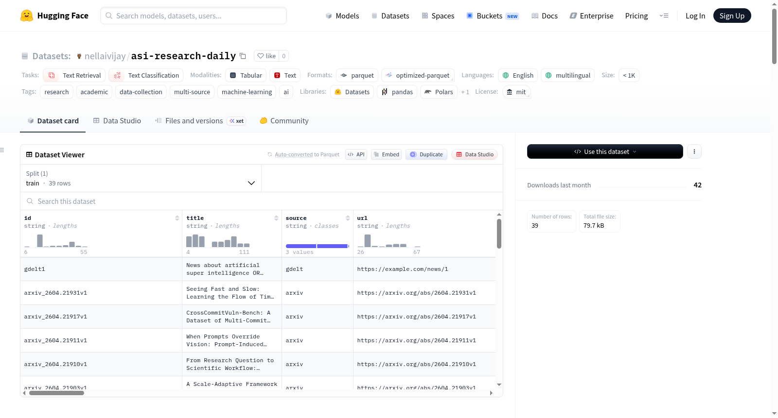778x418 pixels.
Task: Click the English language tag
Action: point(518,75)
